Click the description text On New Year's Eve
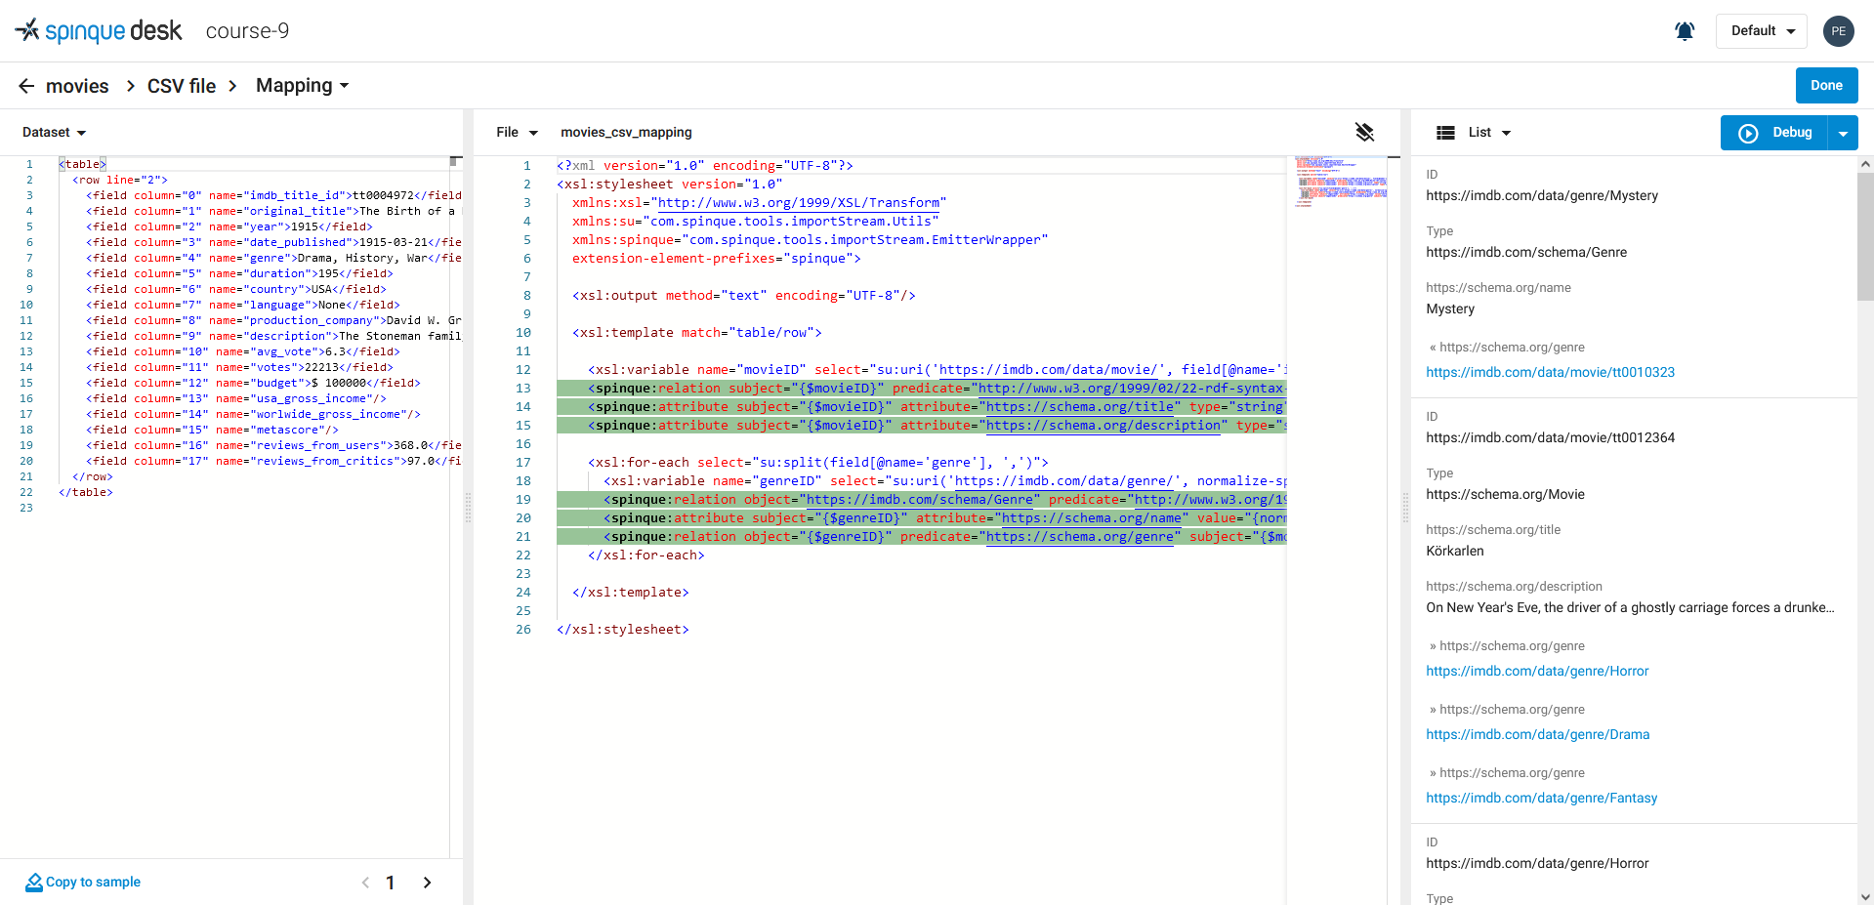The width and height of the screenshot is (1874, 905). 1629,607
